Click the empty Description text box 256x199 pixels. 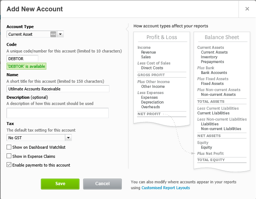click(x=58, y=113)
